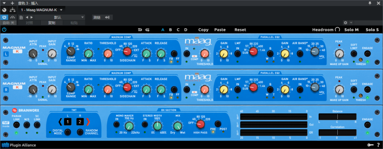Select settings slot C

[178, 30]
